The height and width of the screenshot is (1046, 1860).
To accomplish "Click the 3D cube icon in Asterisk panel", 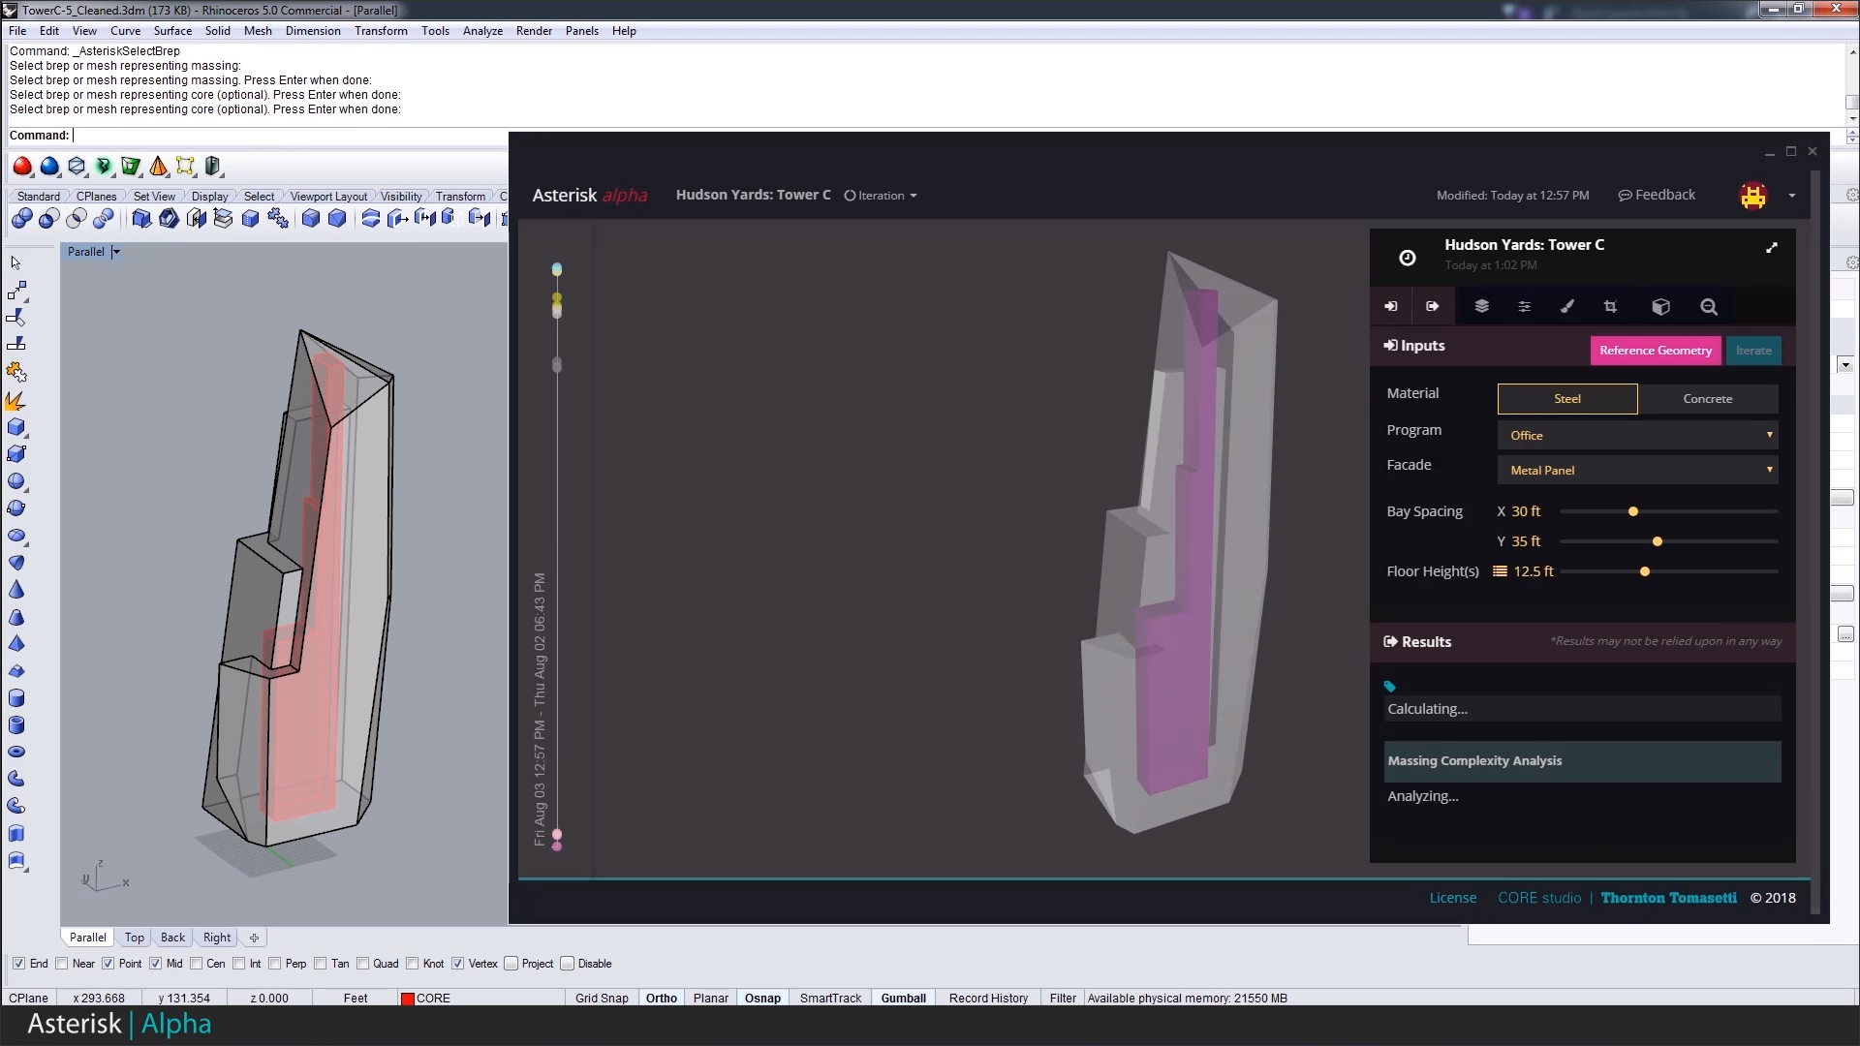I will [1660, 306].
